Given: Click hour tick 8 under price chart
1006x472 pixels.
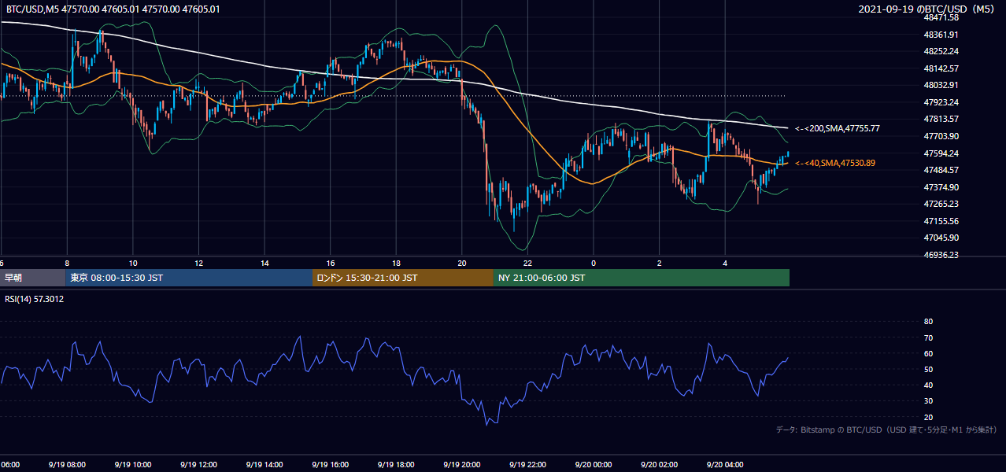Looking at the screenshot, I should pos(67,263).
